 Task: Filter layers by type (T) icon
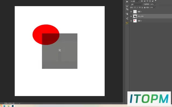coord(147,1)
